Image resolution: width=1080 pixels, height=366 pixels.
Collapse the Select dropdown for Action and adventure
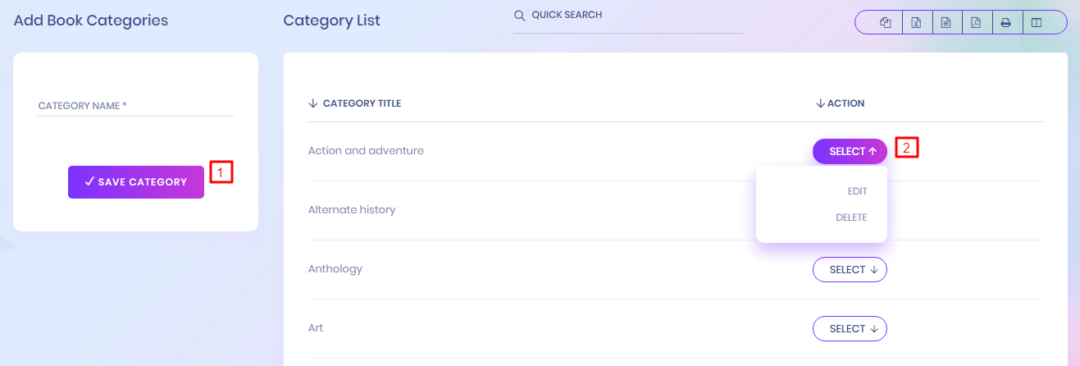coord(850,152)
